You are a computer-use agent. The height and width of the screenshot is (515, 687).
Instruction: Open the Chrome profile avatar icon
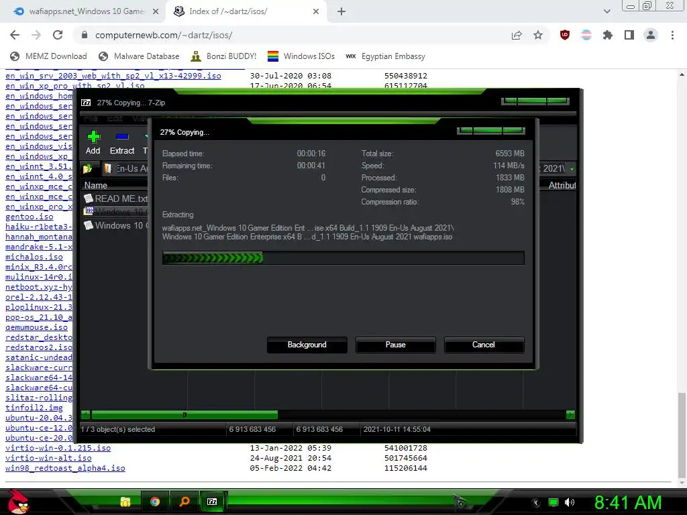click(x=651, y=35)
